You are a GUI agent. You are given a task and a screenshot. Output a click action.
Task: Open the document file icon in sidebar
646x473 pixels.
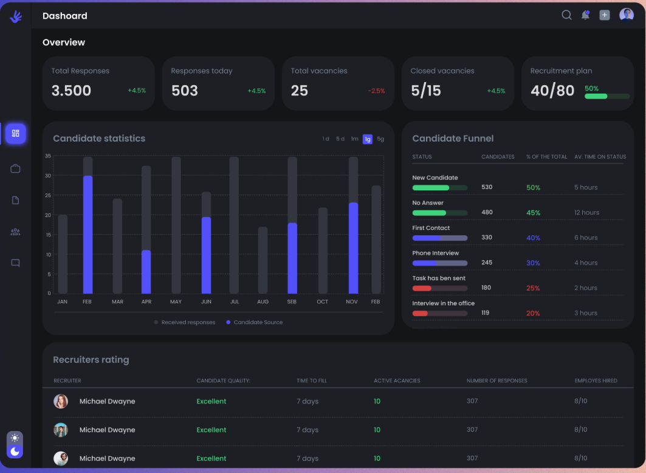click(15, 200)
